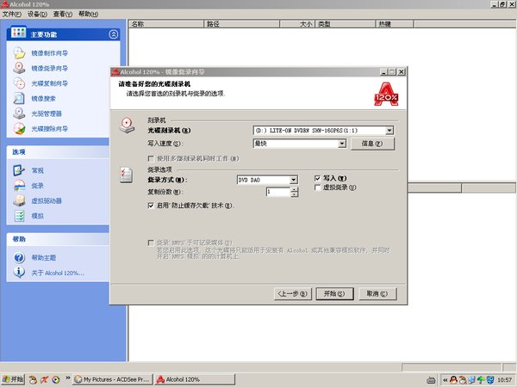Click the 光驱管理器 drive icon
This screenshot has width=517, height=387.
coord(19,114)
